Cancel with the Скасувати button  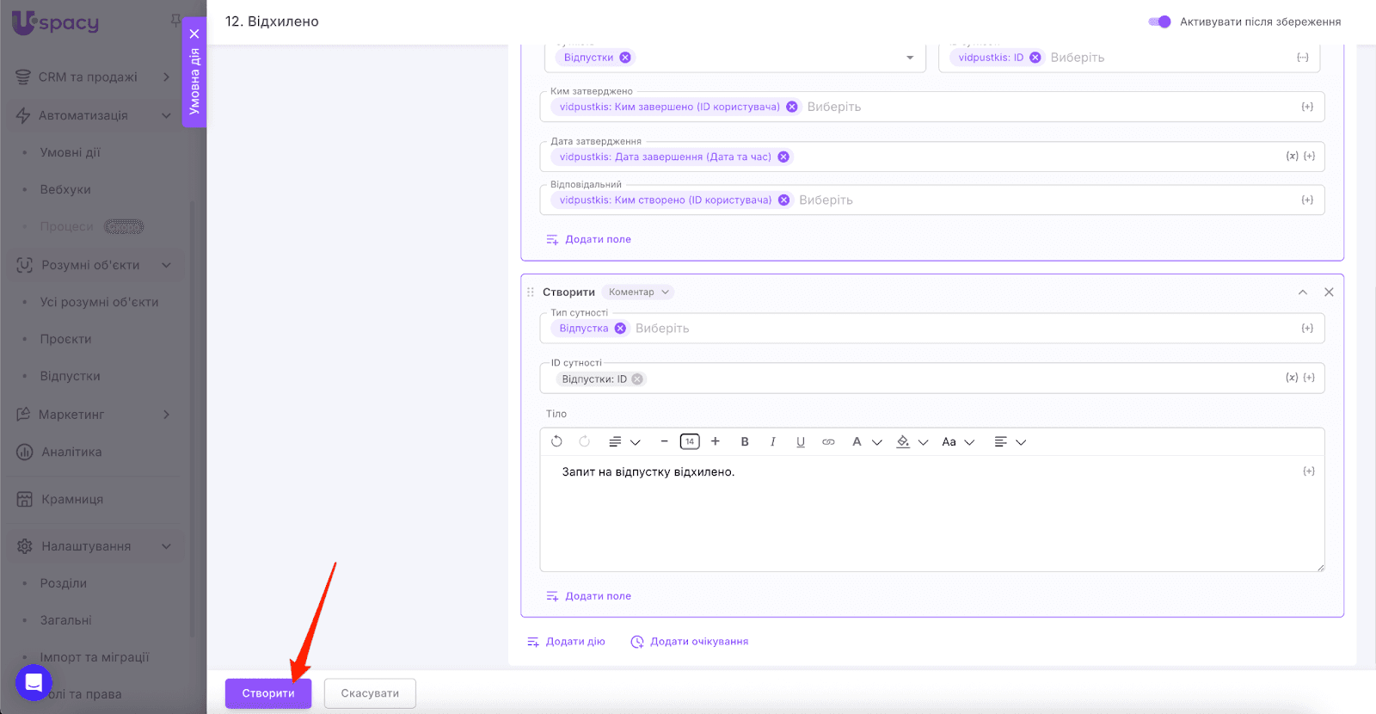[x=370, y=693]
